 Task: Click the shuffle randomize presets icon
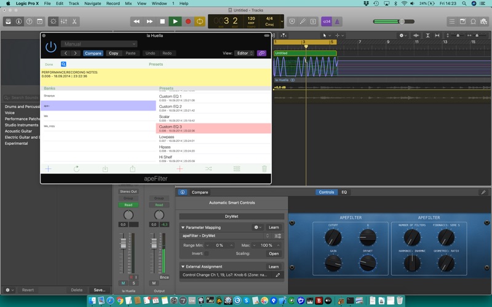coord(208,169)
